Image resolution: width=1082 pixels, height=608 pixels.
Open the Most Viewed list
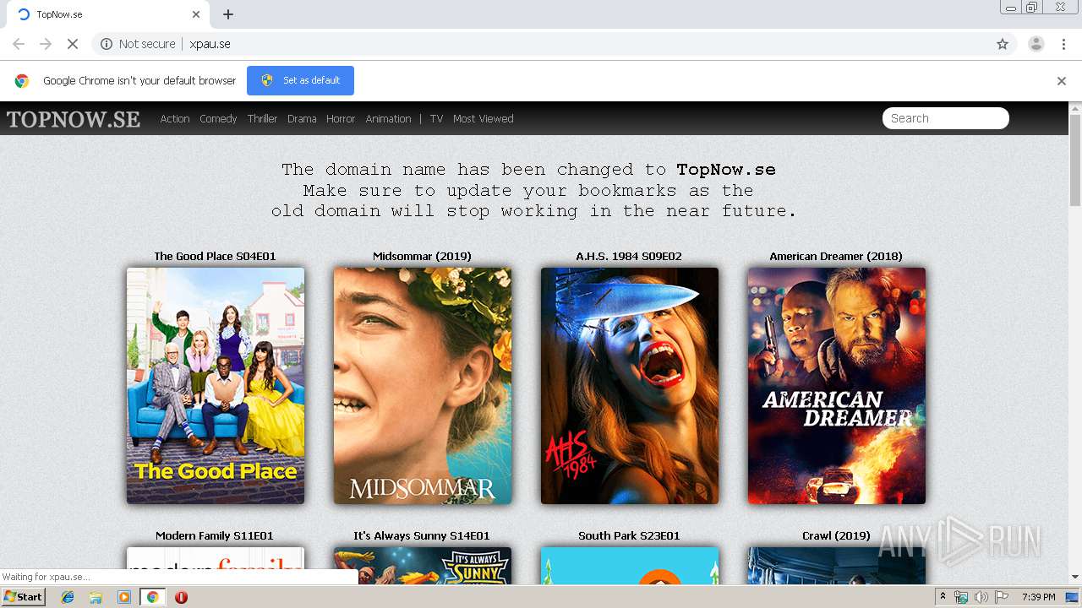(483, 119)
